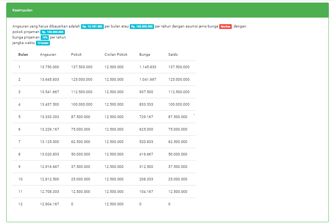Viewport: 334px width, 224px height.
Task: Click the Bulan number 7 row label
Action: [x=19, y=142]
